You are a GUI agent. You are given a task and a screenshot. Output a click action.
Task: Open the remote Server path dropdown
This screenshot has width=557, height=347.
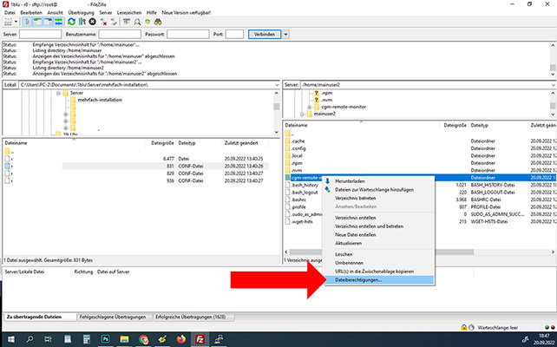click(x=554, y=85)
